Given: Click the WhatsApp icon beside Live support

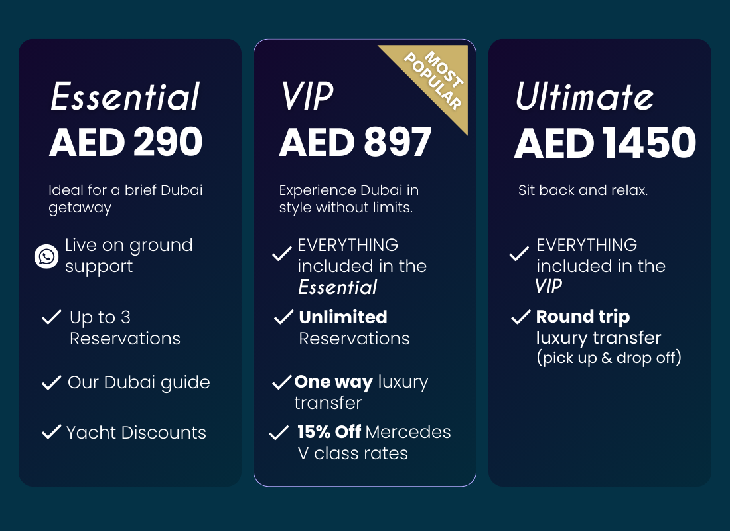Looking at the screenshot, I should 47,256.
